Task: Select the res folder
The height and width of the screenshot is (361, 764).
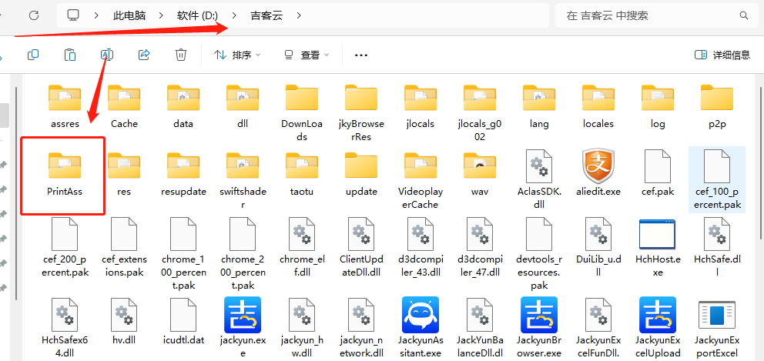Action: [124, 174]
